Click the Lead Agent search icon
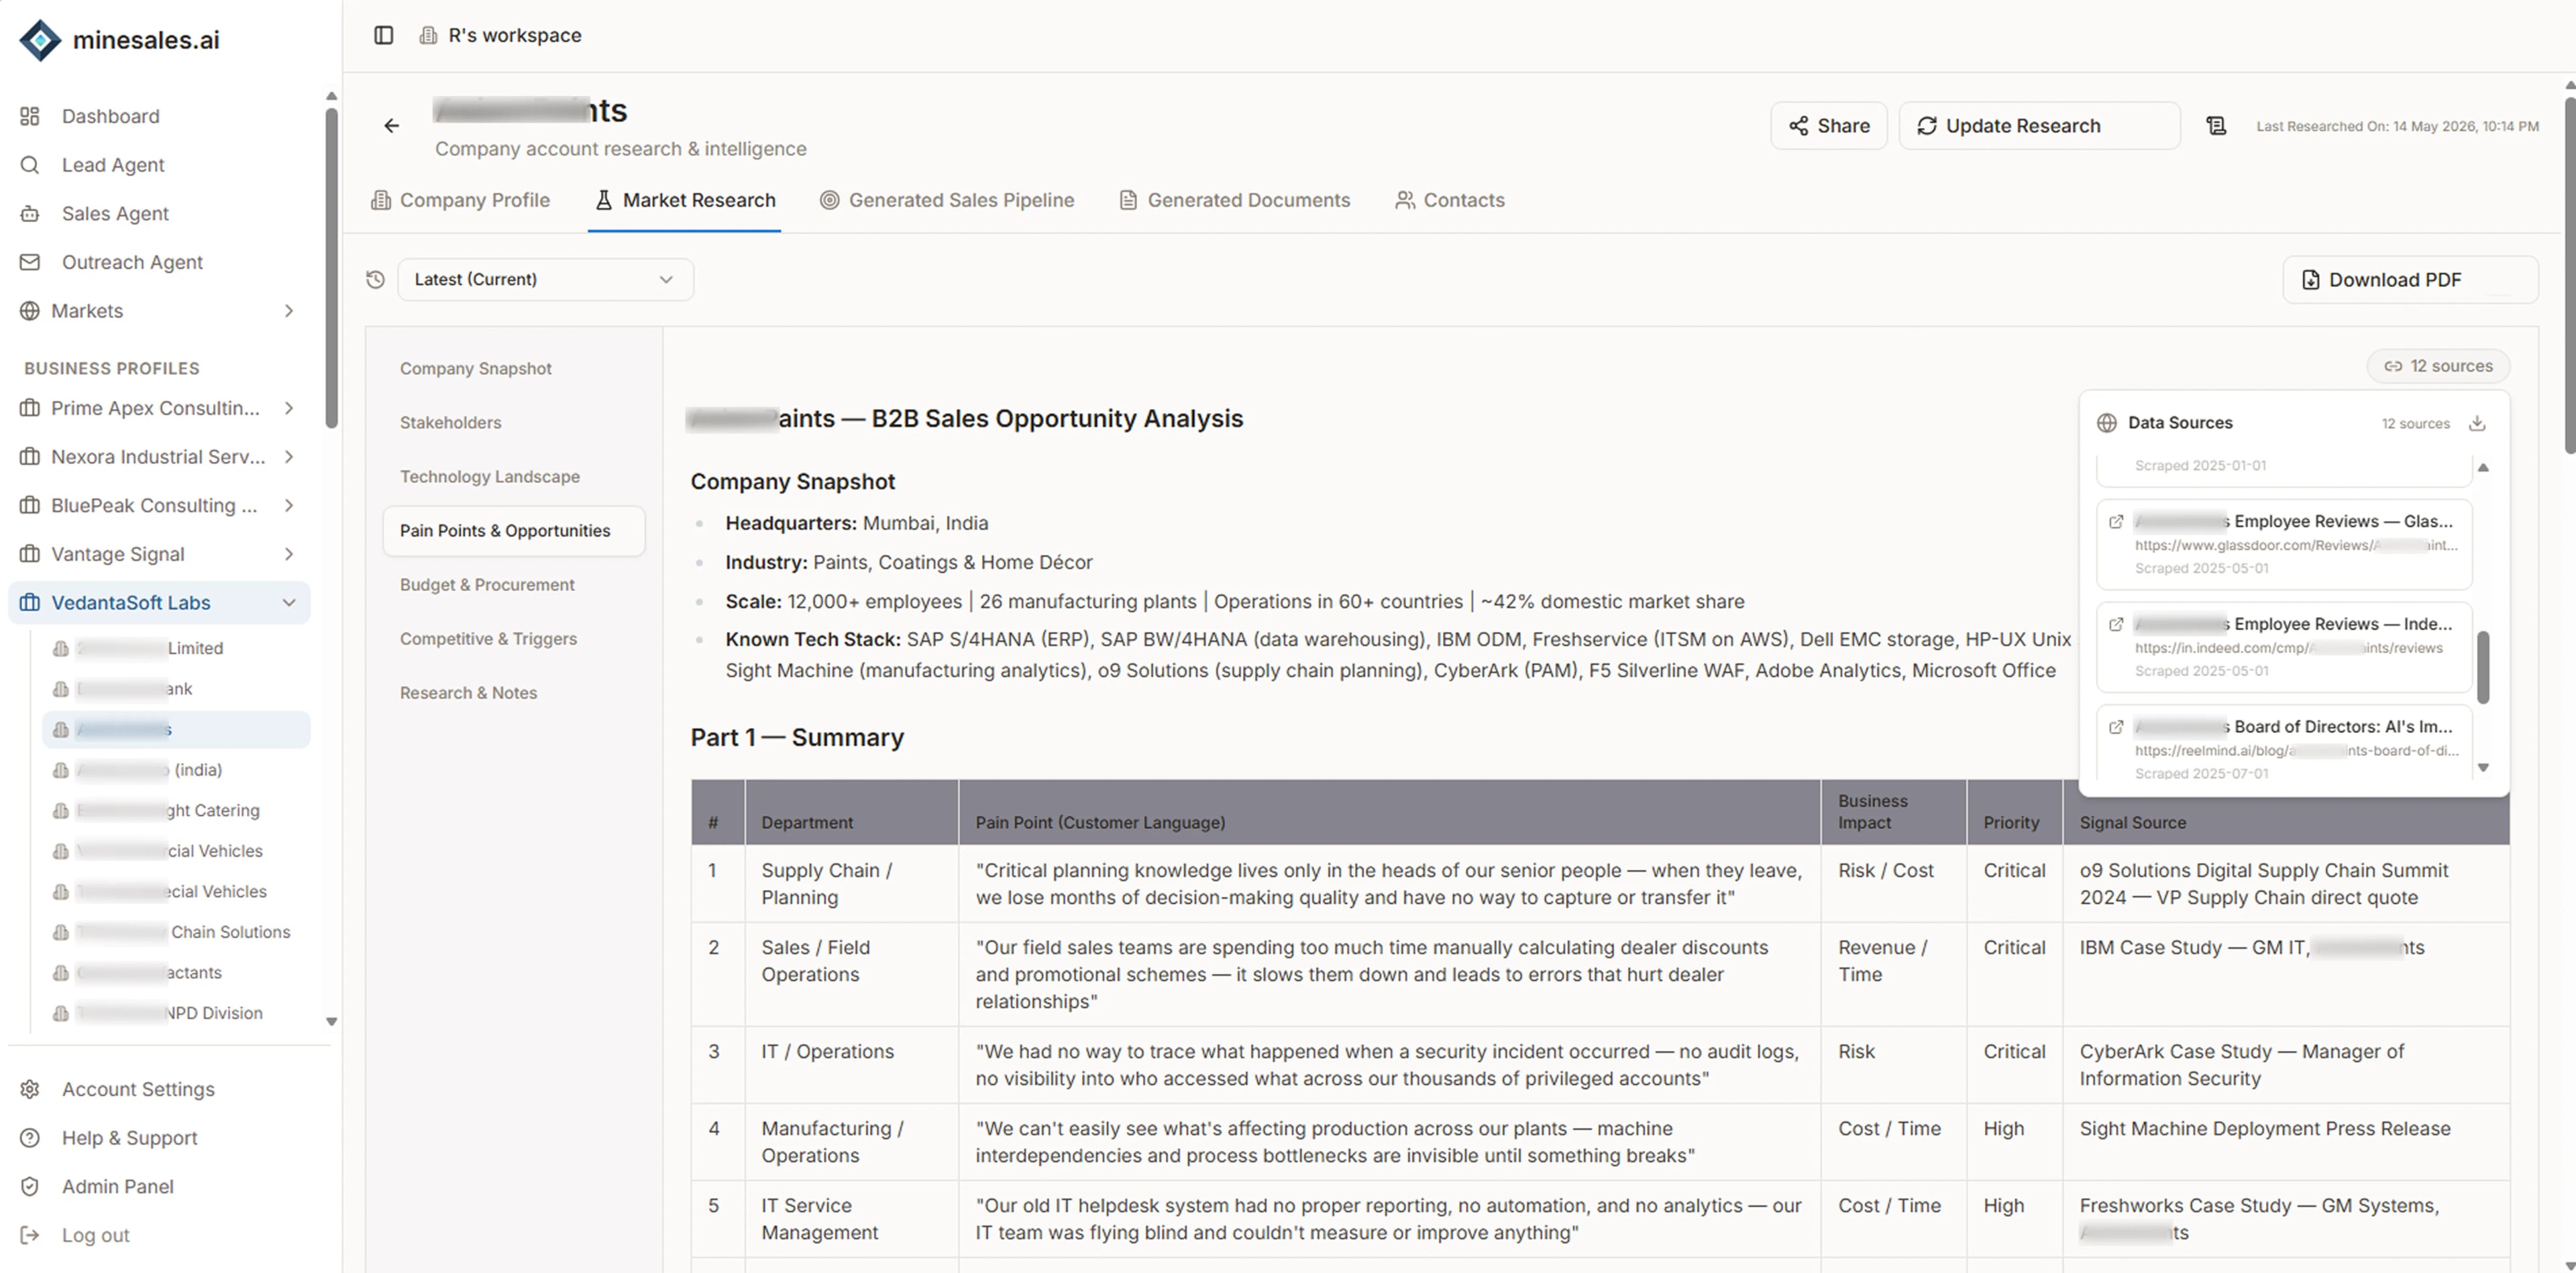This screenshot has height=1273, width=2576. pos(30,165)
